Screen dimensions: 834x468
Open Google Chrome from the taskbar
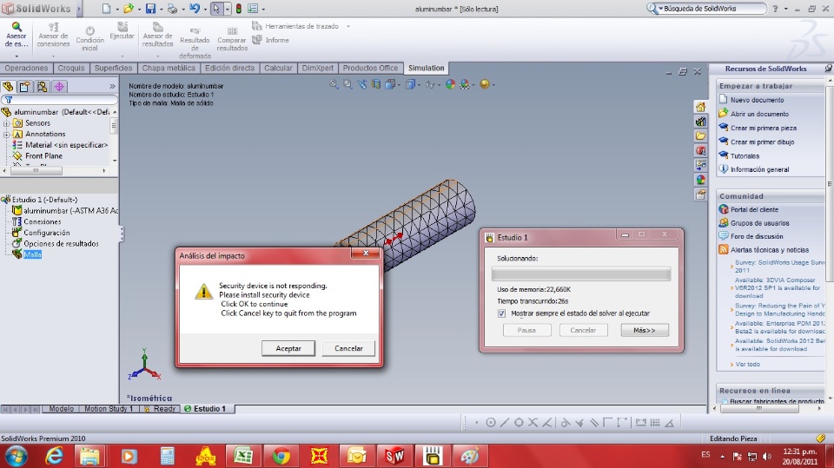pyautogui.click(x=281, y=456)
